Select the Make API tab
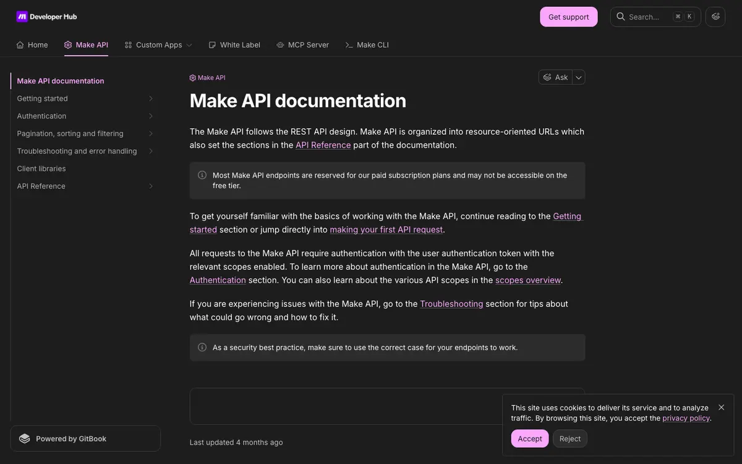 pyautogui.click(x=86, y=45)
